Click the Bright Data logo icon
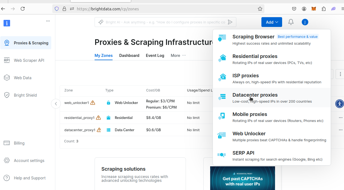The width and height of the screenshot is (344, 190). (x=7, y=23)
